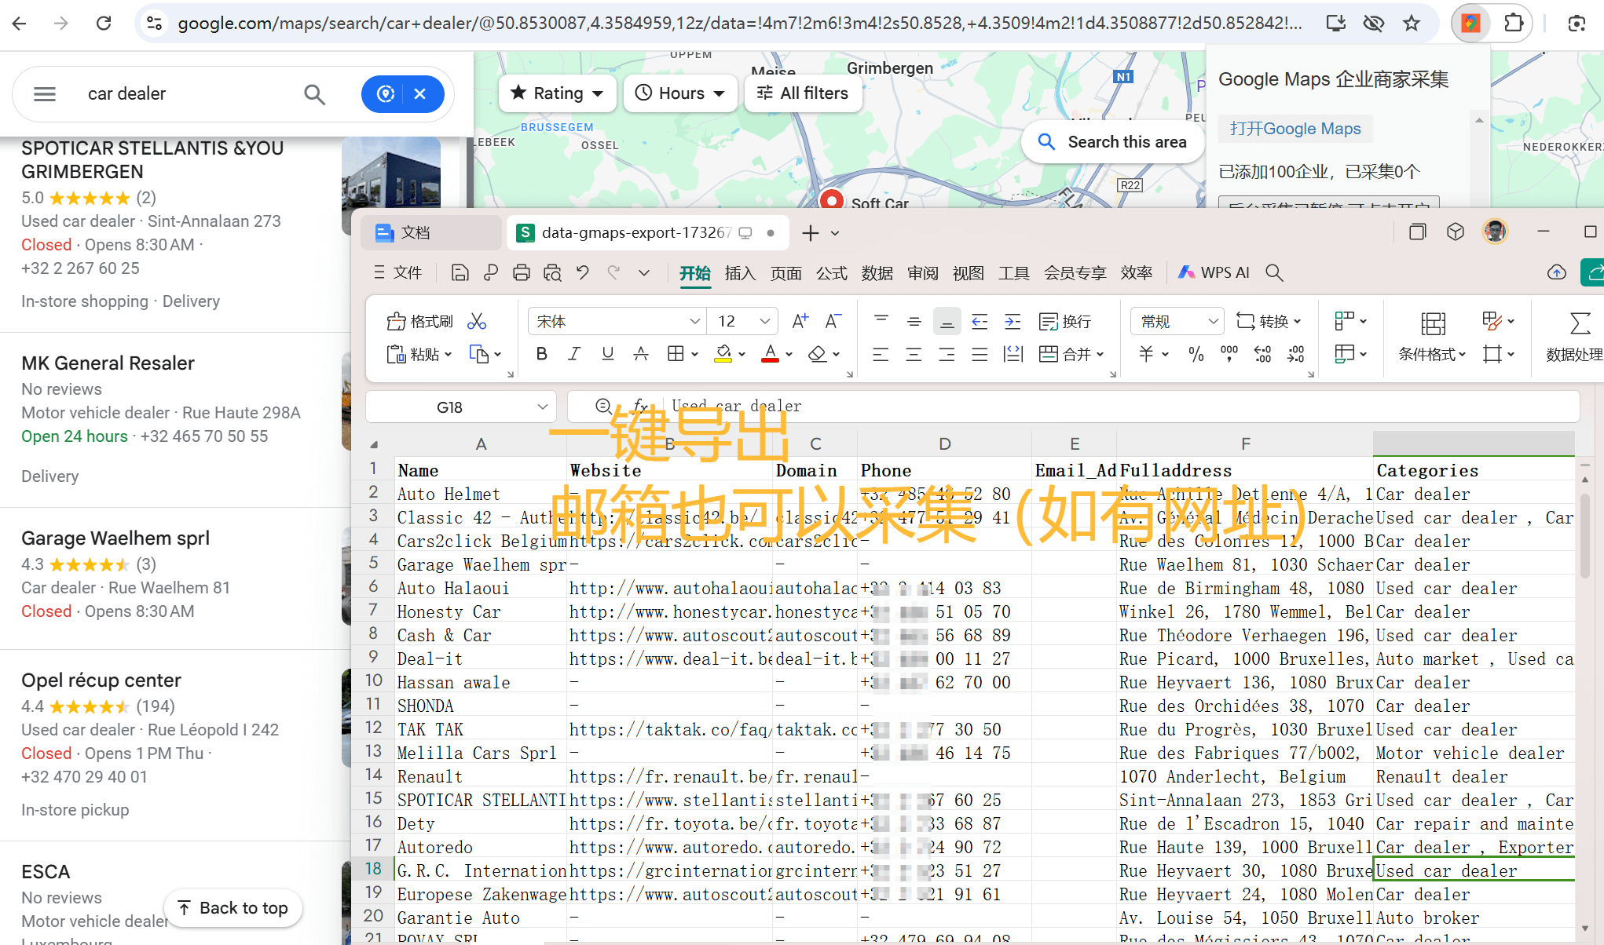Click Chrome bookmark star icon
1604x945 pixels.
click(x=1412, y=24)
